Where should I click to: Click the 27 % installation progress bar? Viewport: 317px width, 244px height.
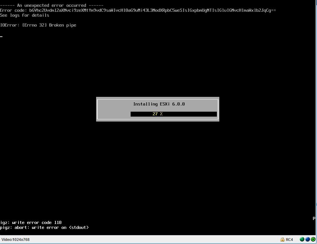coord(174,114)
